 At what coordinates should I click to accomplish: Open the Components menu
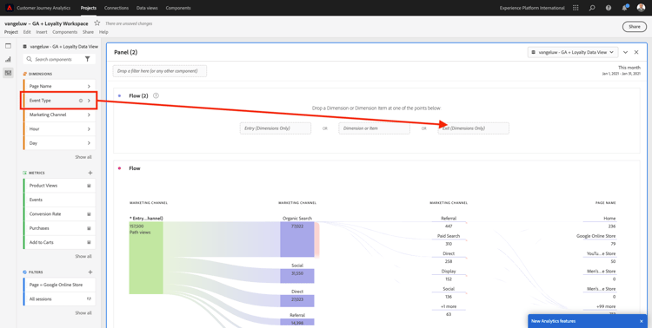pyautogui.click(x=65, y=32)
